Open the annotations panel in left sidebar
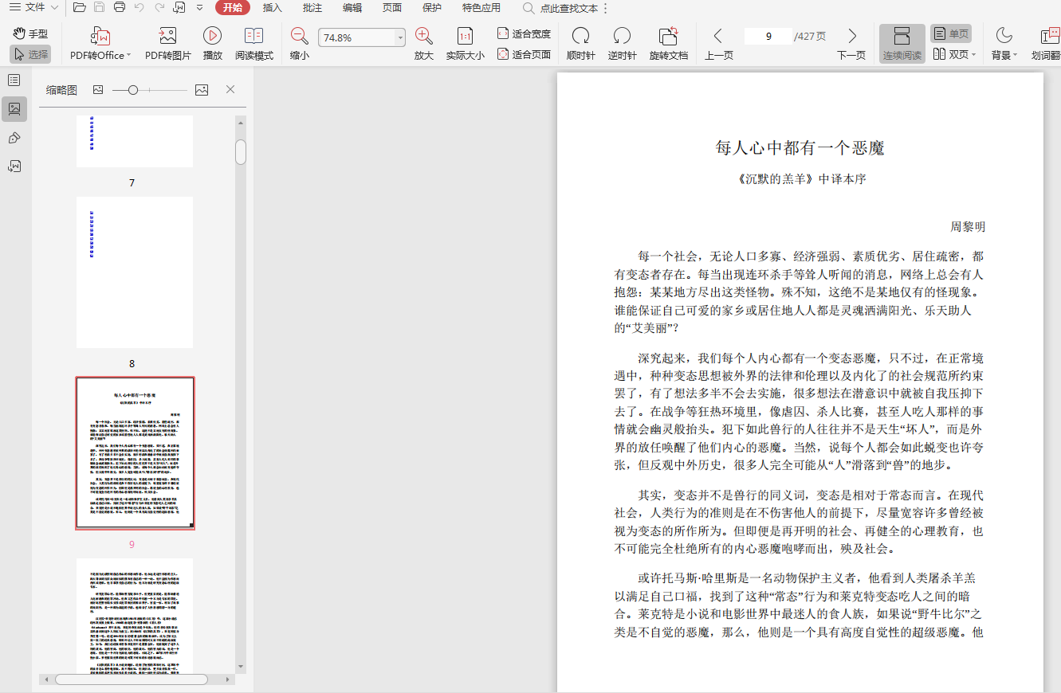The width and height of the screenshot is (1061, 693). [x=14, y=138]
